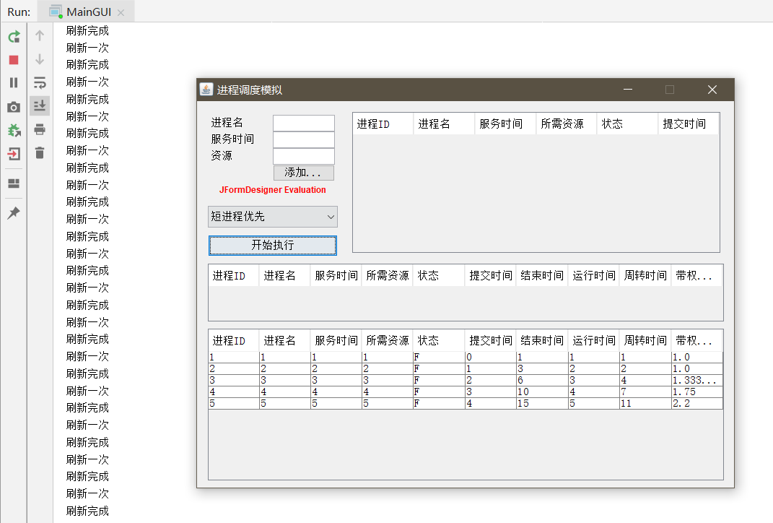Screen dimensions: 773x523
Task: Select the process row with ID 3
Action: 466,380
